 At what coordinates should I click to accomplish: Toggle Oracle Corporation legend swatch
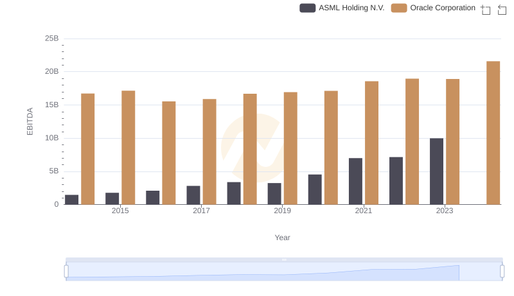[x=399, y=8]
